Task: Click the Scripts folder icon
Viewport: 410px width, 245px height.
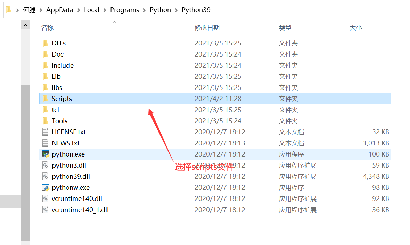Action: (x=45, y=99)
